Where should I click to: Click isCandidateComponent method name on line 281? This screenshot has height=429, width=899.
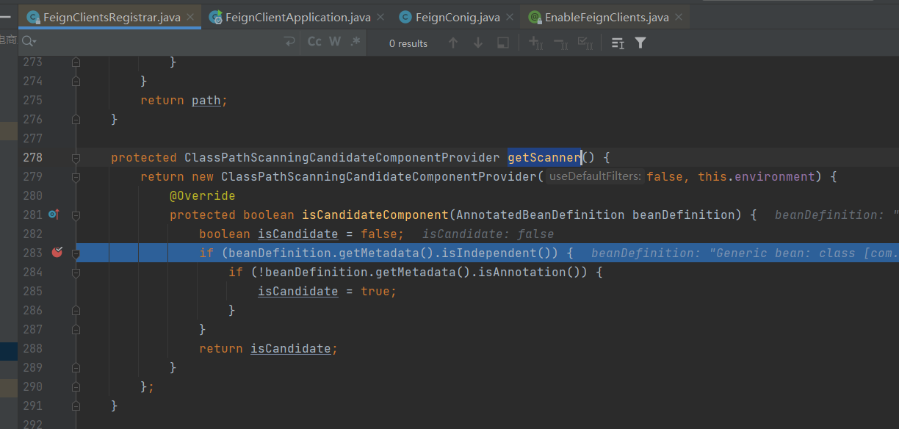click(375, 214)
